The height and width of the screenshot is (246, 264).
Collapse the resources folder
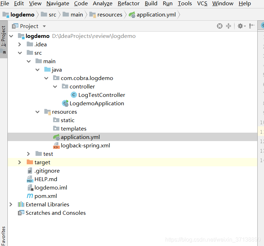[x=37, y=112]
